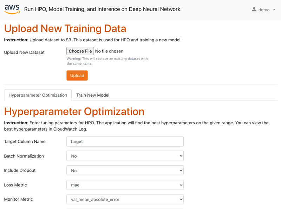This screenshot has height=209, width=281.
Task: Click the 'demo' username text
Action: (264, 10)
